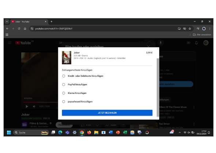Choose the 'paysafecard hinzufügen' radio option
216x153 pixels.
click(63, 102)
